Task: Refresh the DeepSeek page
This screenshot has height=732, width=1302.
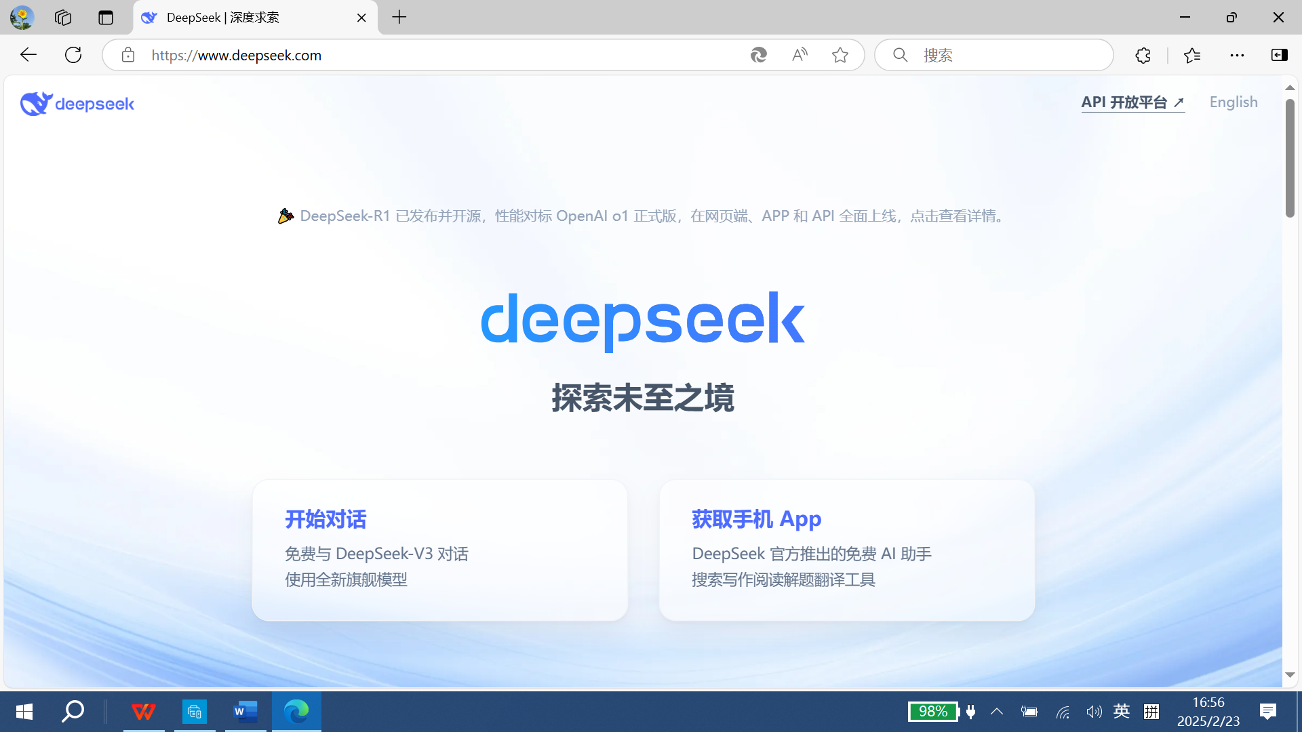Action: tap(73, 55)
